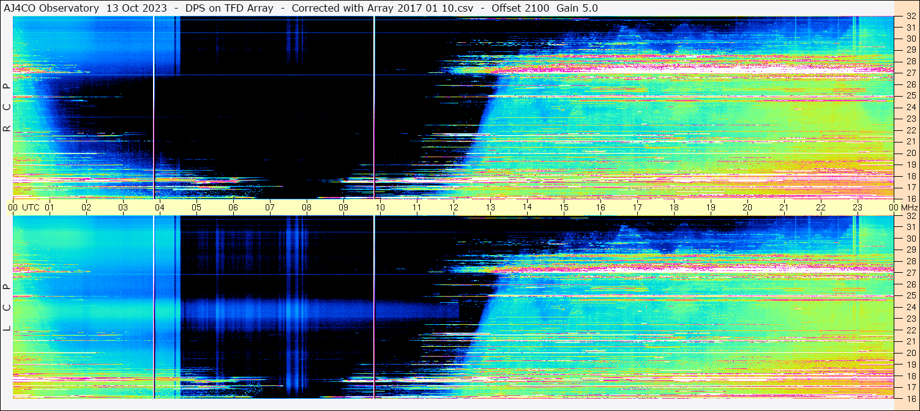This screenshot has width=920, height=411.
Task: Click the Offset 2100 text in header
Action: click(520, 8)
